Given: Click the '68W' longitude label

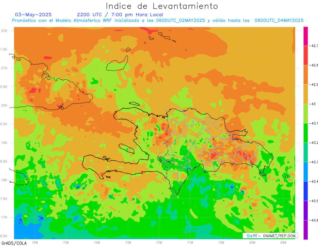Looking at the screenshot, I should (x=283, y=242).
